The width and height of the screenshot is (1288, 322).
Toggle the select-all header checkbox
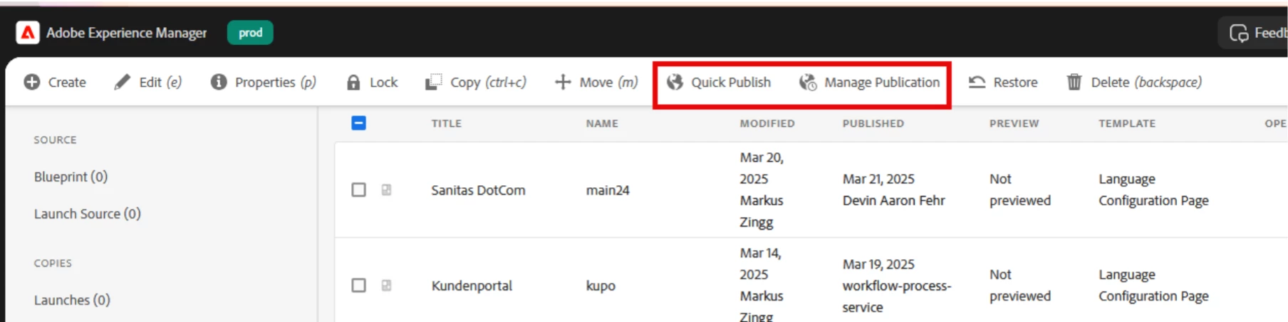[x=359, y=123]
